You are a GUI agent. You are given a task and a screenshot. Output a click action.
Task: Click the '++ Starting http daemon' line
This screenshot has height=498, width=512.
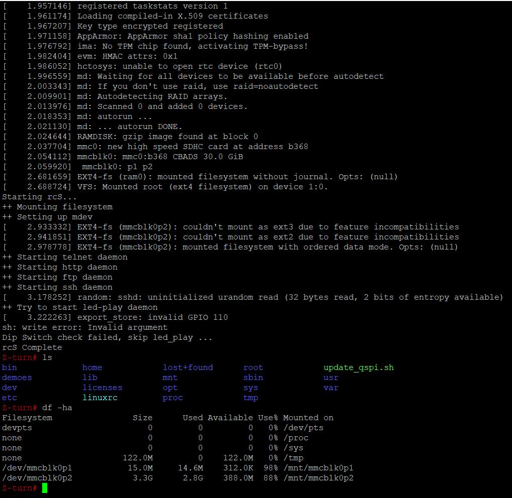(x=60, y=267)
